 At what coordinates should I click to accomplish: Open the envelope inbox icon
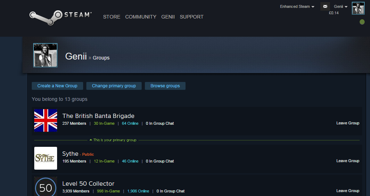325,6
